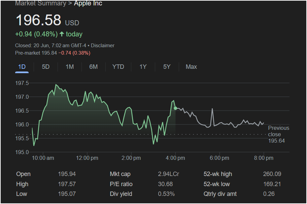Click the 197.0 y-axis label

coord(22,97)
